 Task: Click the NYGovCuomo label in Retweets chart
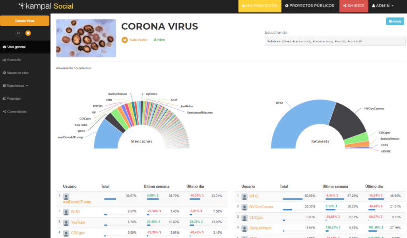tap(374, 109)
